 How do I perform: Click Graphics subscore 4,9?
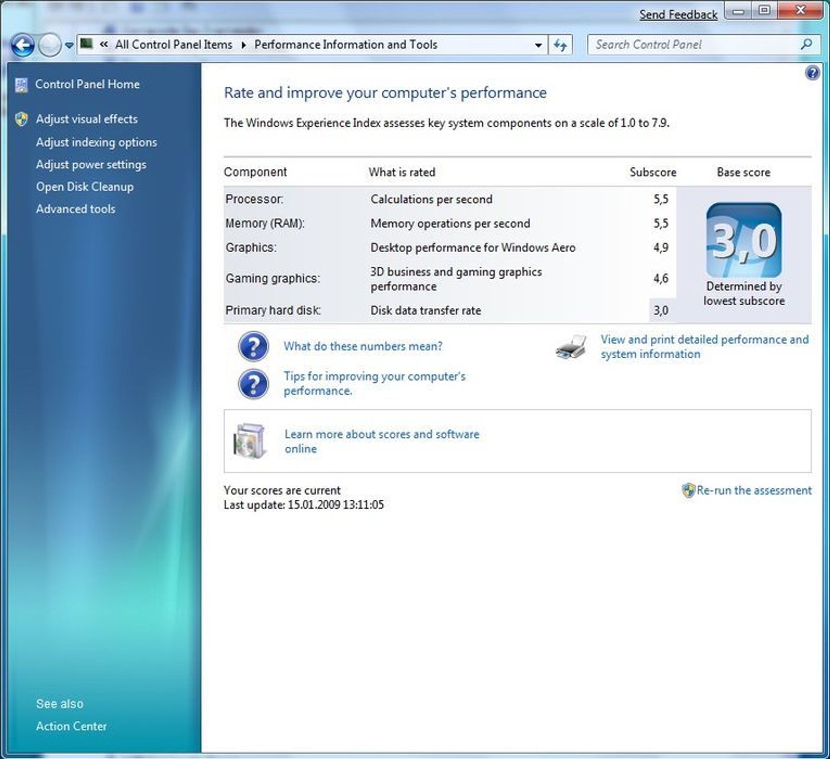661,248
